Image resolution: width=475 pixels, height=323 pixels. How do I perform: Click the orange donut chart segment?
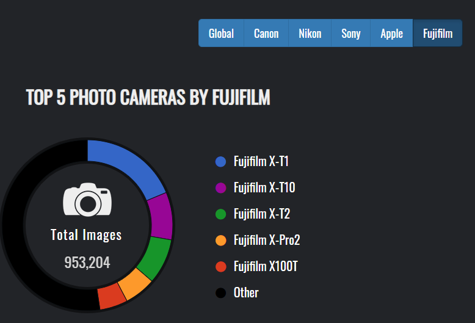(134, 283)
